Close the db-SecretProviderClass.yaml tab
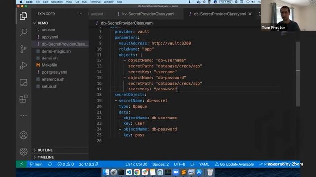Screen dimensions: 316x177 [x=250, y=14]
